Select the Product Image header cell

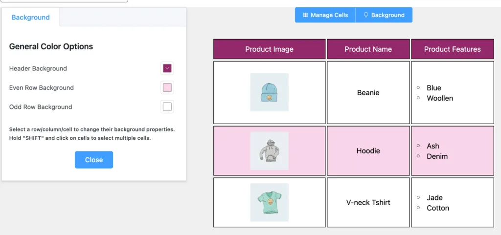coord(270,49)
